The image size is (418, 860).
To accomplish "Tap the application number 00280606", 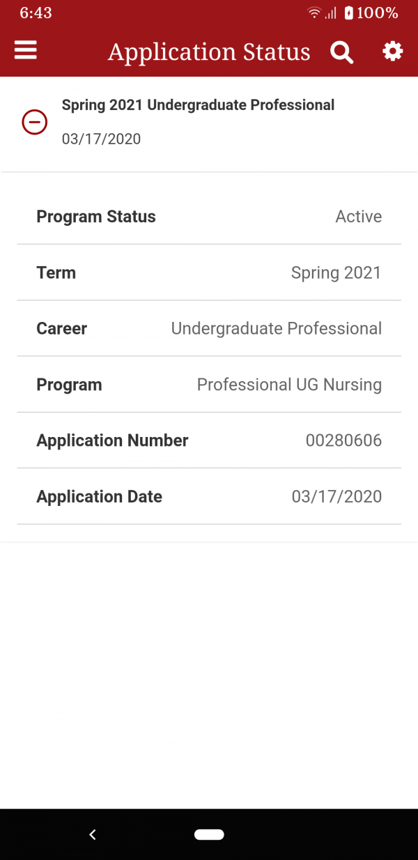I will (343, 440).
